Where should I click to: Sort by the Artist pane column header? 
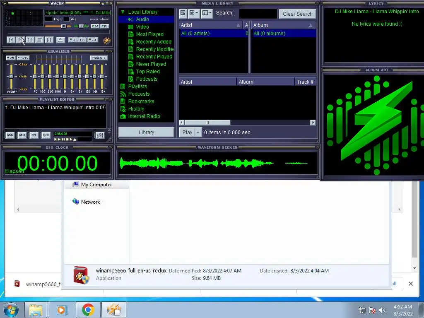pyautogui.click(x=211, y=25)
